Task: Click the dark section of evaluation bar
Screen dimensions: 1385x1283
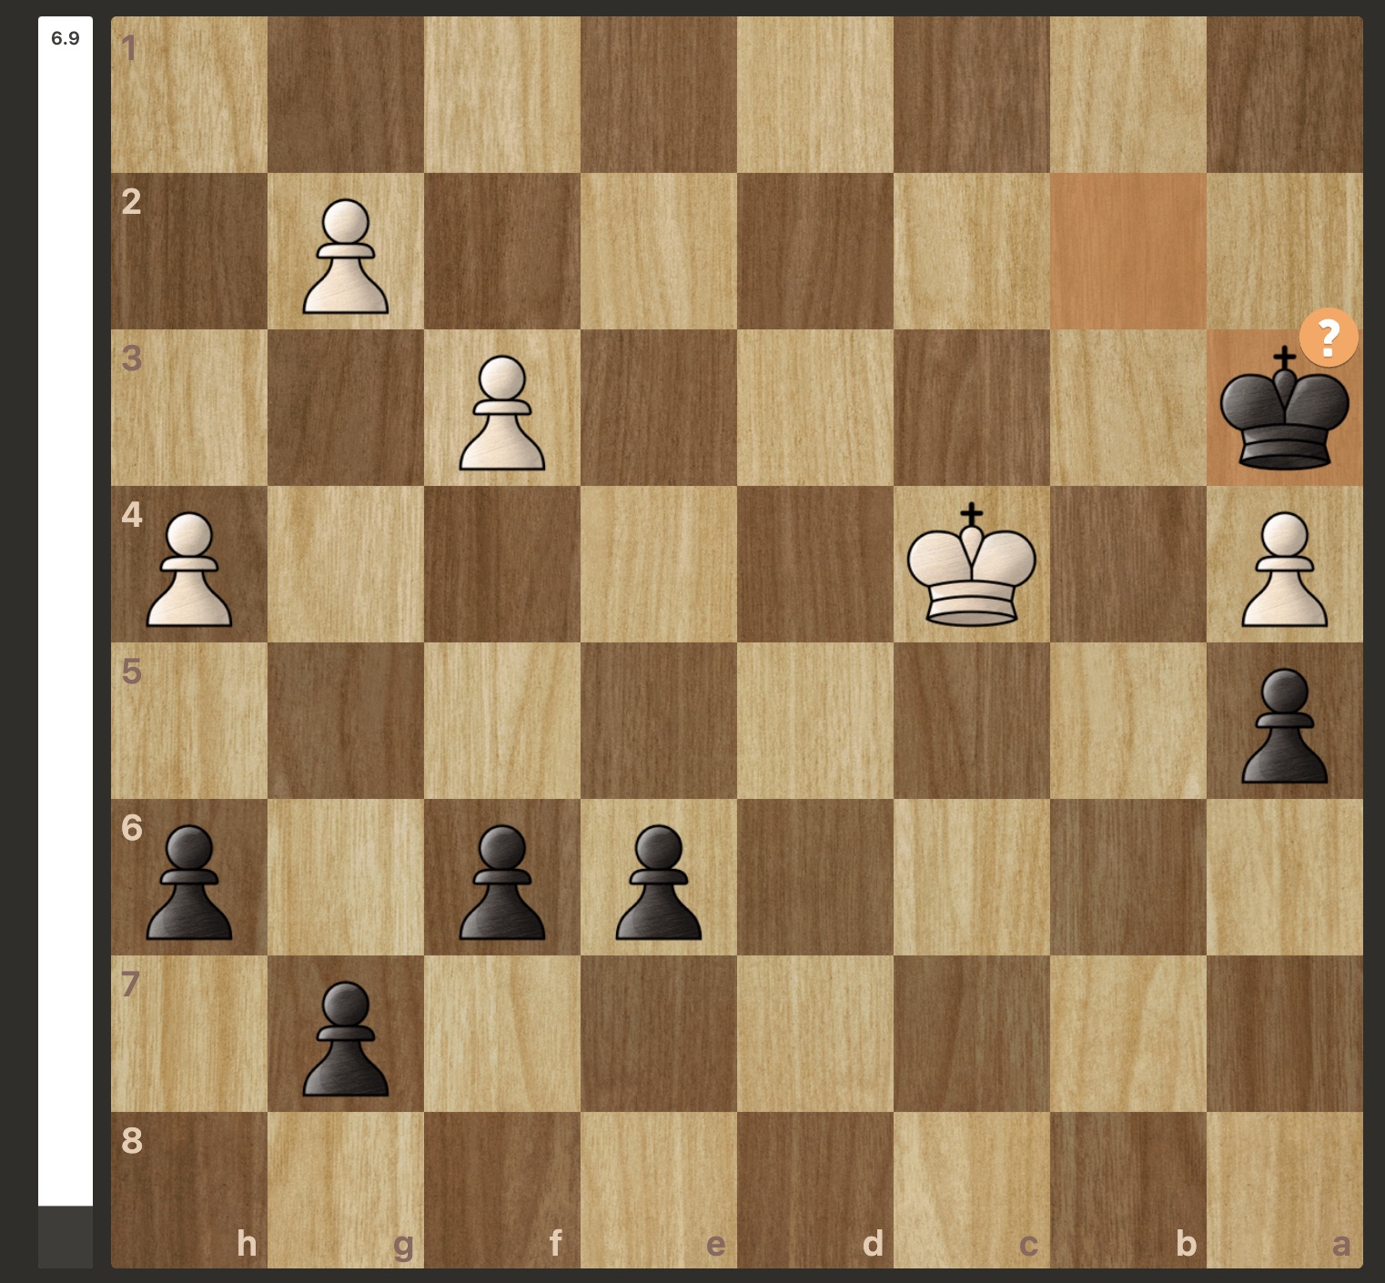Action: tap(66, 1238)
